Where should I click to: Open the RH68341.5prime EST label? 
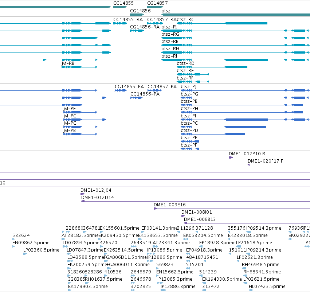(262, 272)
